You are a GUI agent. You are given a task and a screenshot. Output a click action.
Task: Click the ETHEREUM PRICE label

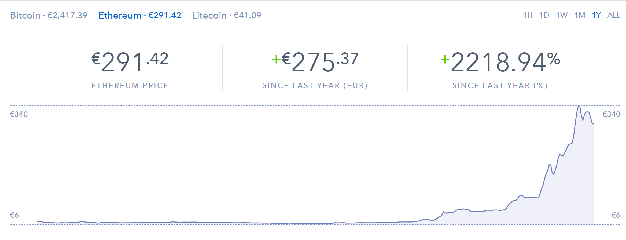pyautogui.click(x=130, y=85)
